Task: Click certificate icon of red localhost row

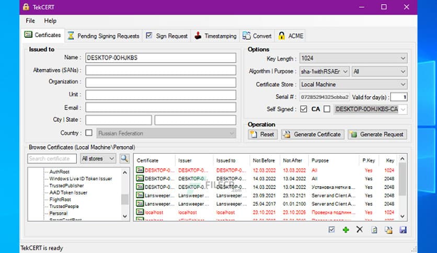Action: click(140, 212)
